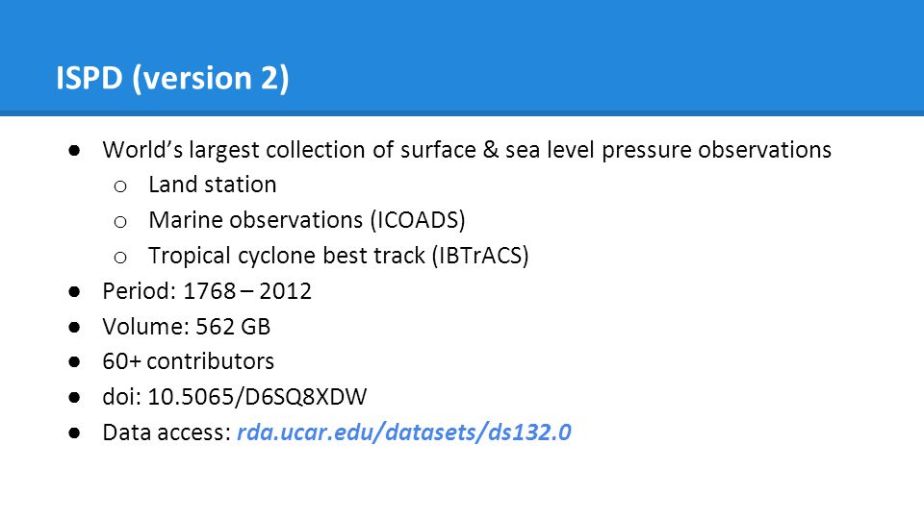Click the hollow bullet before Land station

pos(120,187)
